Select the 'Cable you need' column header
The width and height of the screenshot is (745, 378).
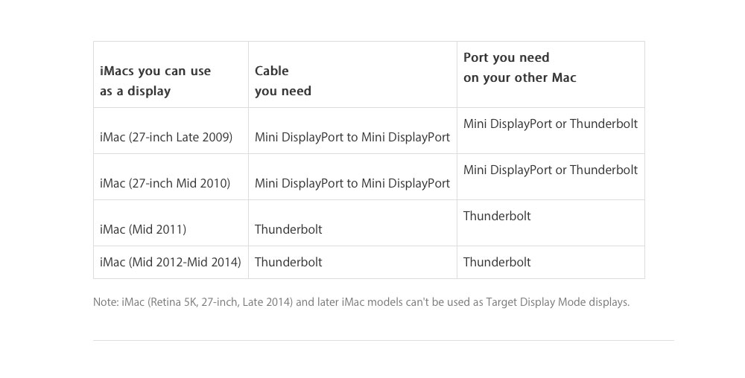(352, 74)
